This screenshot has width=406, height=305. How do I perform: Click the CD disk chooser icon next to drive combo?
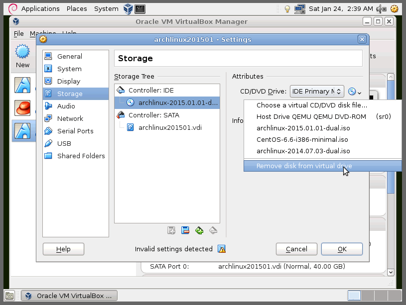coord(355,92)
